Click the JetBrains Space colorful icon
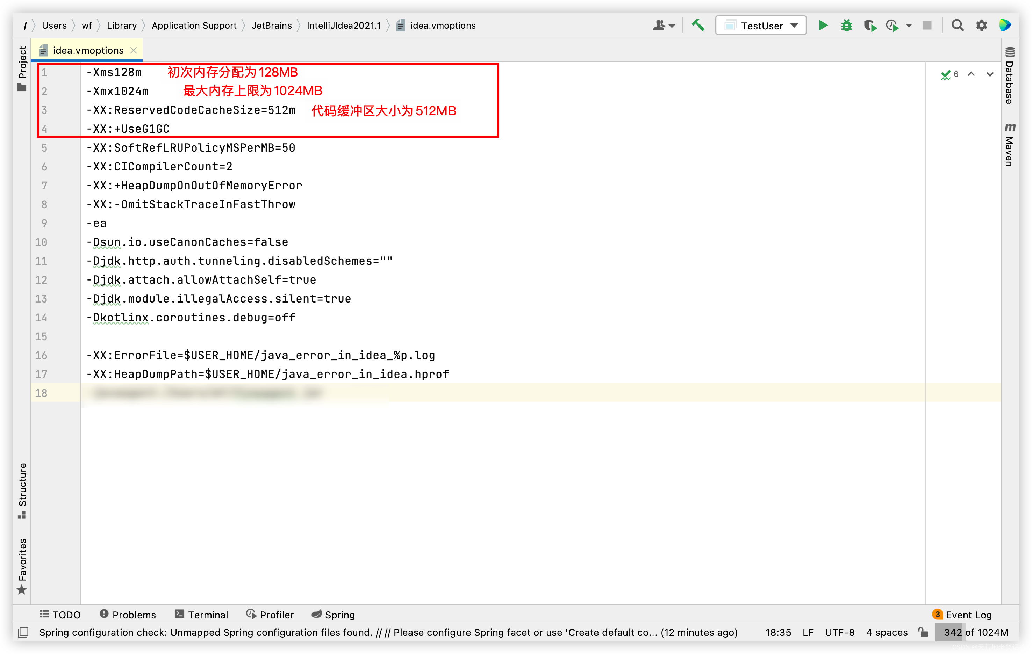 (x=1005, y=25)
